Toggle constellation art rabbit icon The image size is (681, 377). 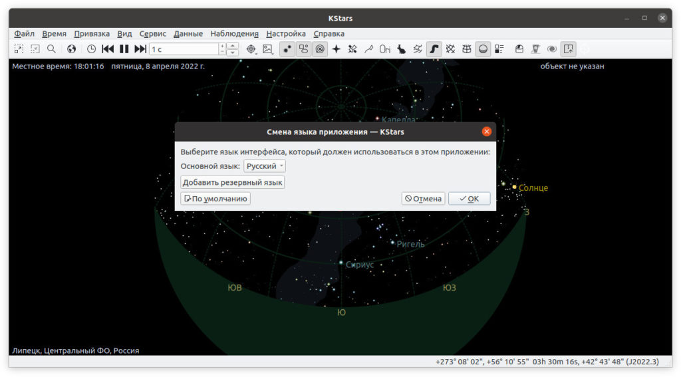click(x=401, y=49)
